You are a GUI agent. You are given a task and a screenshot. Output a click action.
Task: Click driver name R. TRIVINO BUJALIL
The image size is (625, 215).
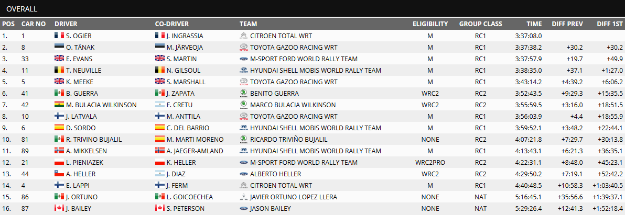tap(94, 140)
